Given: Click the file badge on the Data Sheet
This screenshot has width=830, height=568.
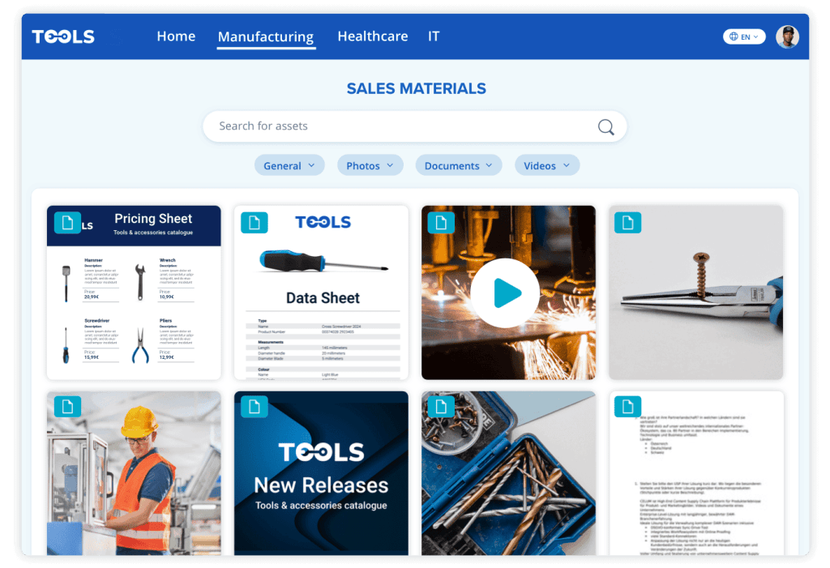Looking at the screenshot, I should [x=254, y=222].
